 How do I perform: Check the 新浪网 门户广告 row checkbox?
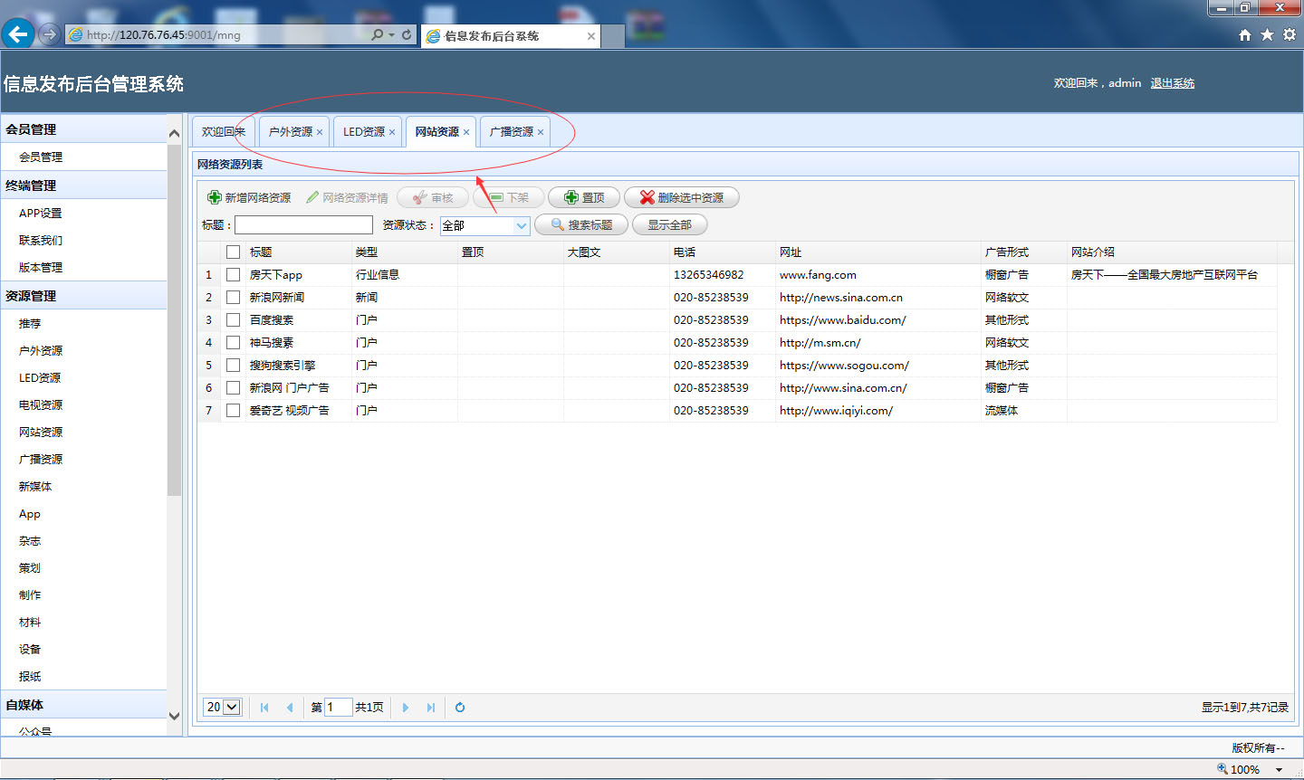(233, 388)
